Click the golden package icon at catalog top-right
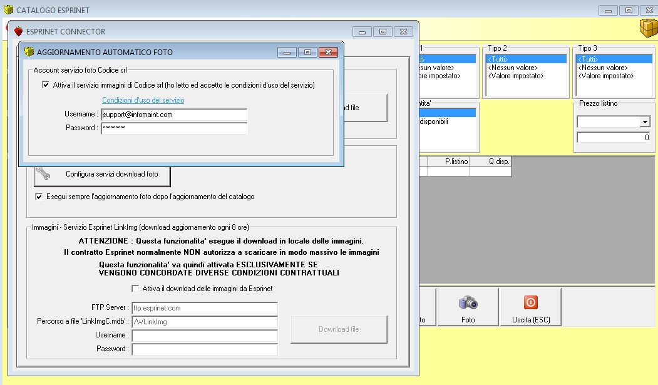658x385 pixels. [x=649, y=28]
